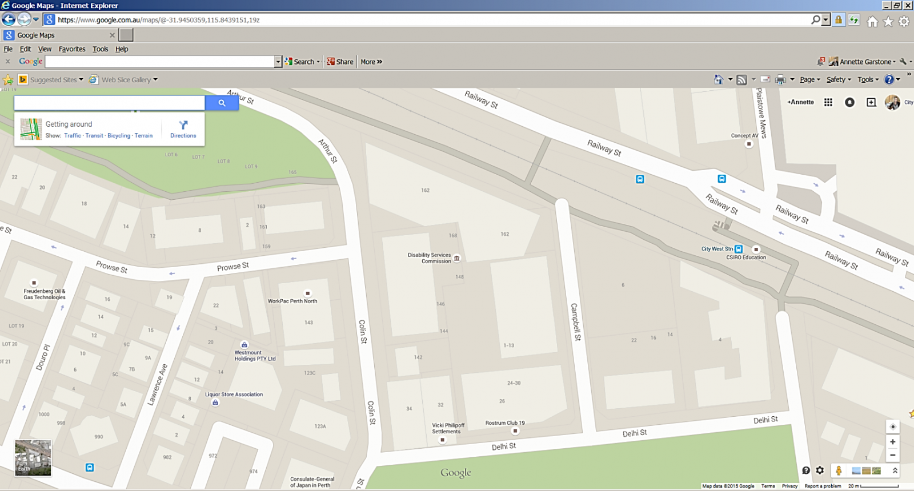Open the Maps help feedback icon
914x491 pixels.
(806, 470)
